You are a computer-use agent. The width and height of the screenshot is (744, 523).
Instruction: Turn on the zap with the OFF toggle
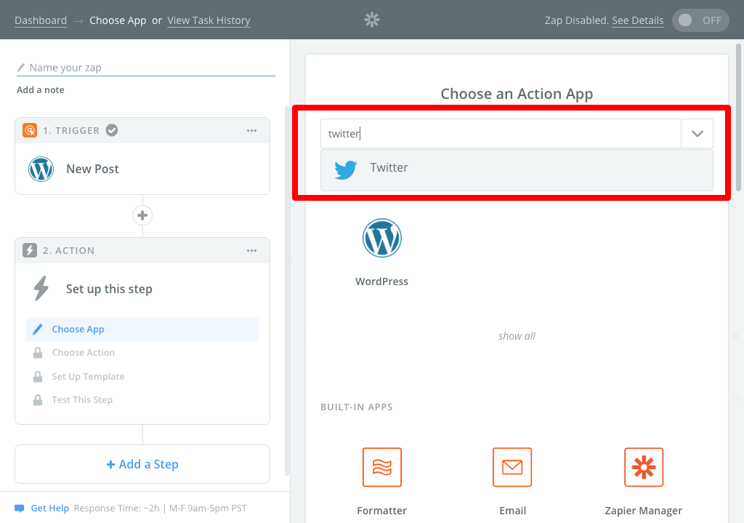(x=700, y=20)
